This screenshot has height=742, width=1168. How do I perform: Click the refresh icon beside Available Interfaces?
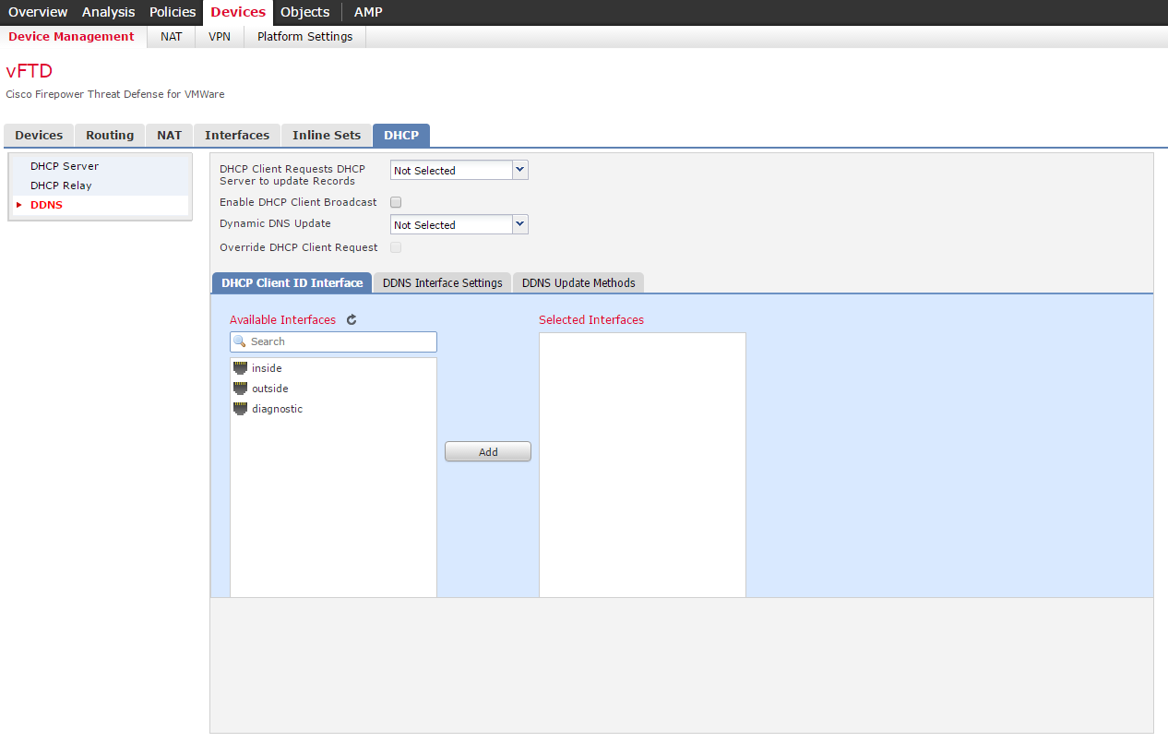[x=352, y=319]
